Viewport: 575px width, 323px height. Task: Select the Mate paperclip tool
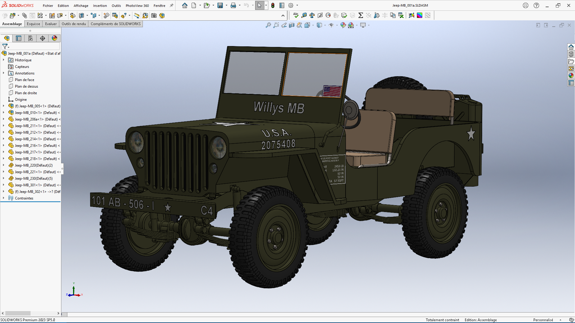25,16
